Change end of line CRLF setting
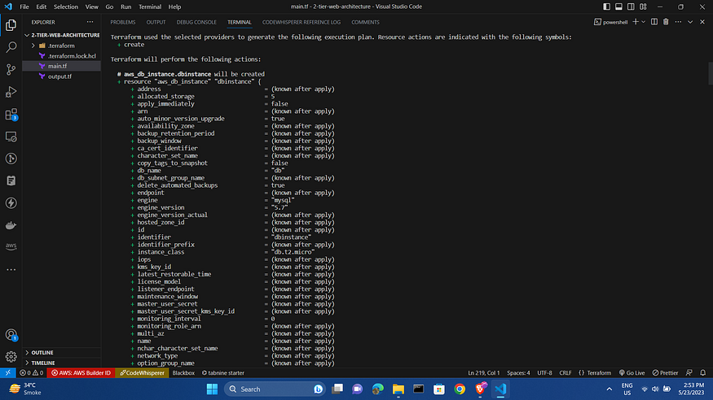The width and height of the screenshot is (713, 400). click(566, 373)
